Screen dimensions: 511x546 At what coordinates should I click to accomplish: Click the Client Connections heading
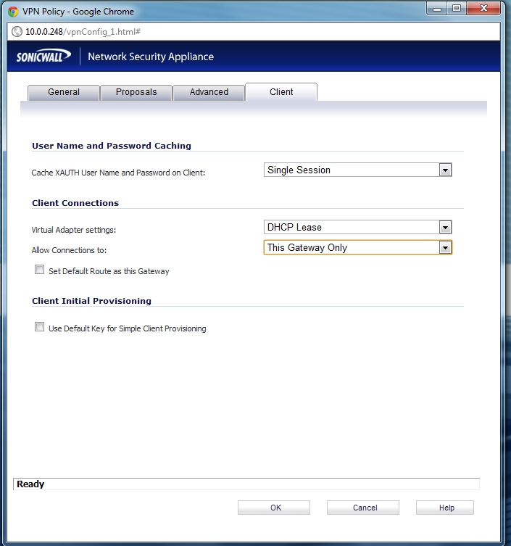(75, 203)
